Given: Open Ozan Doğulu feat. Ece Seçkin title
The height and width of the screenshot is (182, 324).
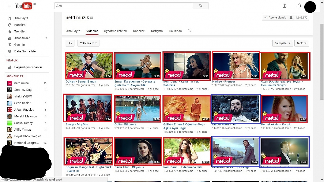Looking at the screenshot, I should (x=282, y=83).
